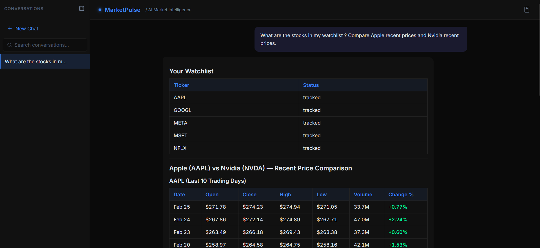Open the bookmark icon in header
This screenshot has width=540, height=248.
527,10
